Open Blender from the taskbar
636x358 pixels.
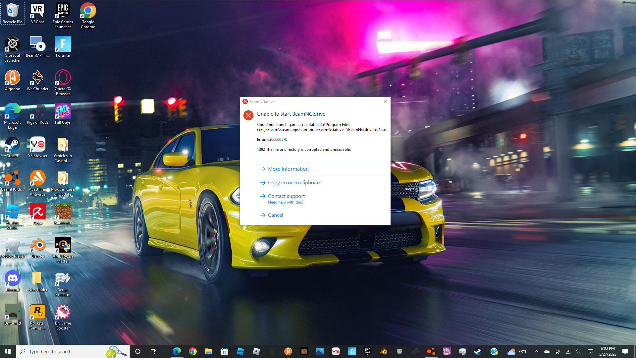384,351
